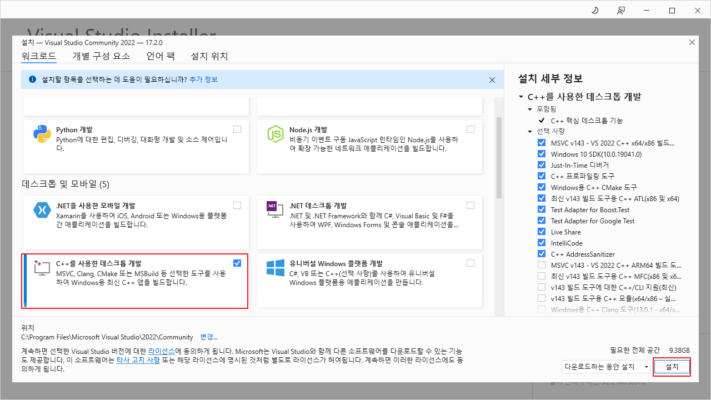Click the .NET desktop development icon
The width and height of the screenshot is (711, 400).
tap(276, 210)
